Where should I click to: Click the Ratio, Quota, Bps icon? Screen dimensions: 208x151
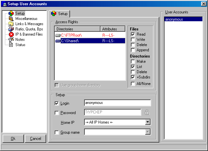tap(11, 29)
